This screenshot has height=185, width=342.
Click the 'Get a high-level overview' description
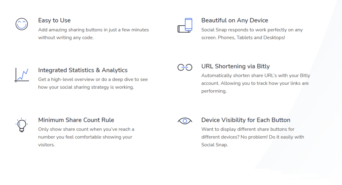[93, 83]
